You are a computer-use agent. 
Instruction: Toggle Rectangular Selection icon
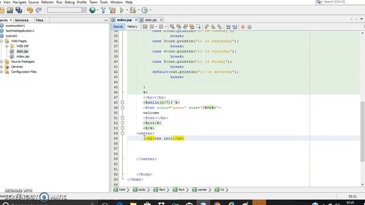coord(198,27)
